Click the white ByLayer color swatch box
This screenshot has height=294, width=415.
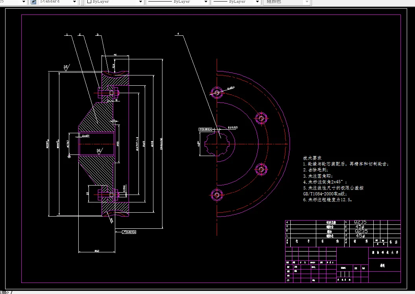(x=89, y=1)
